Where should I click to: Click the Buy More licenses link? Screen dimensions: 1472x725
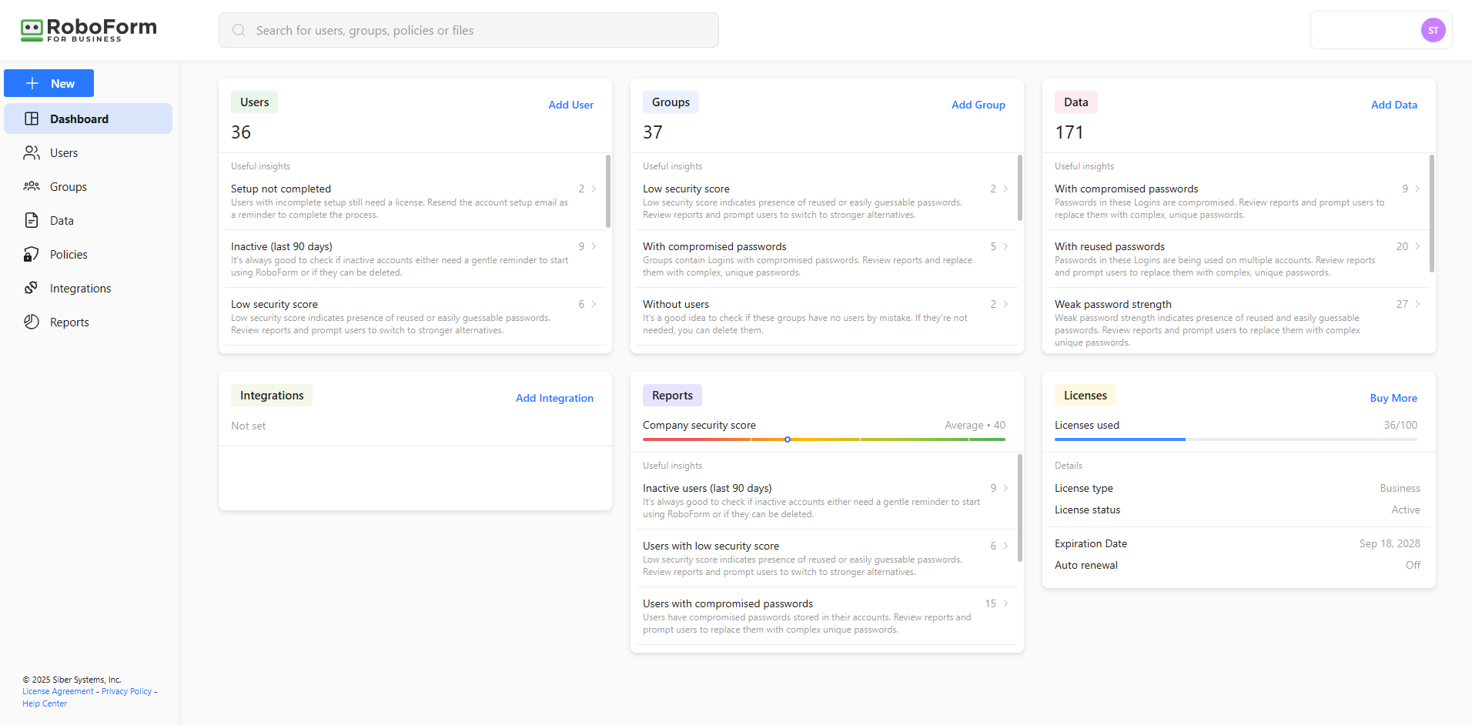[x=1393, y=398]
